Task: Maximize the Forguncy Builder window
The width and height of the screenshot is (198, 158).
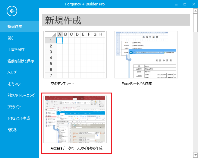Action: click(x=185, y=4)
